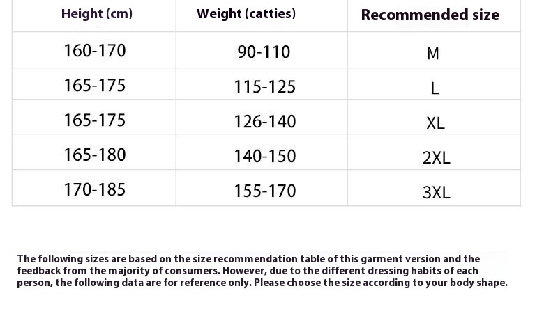The height and width of the screenshot is (316, 551).
Task: Choose the recommended size 2XL cell
Action: (437, 158)
